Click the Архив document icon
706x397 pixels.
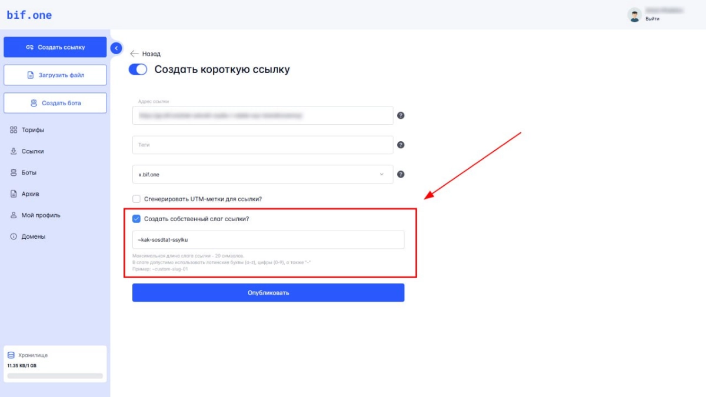click(14, 194)
